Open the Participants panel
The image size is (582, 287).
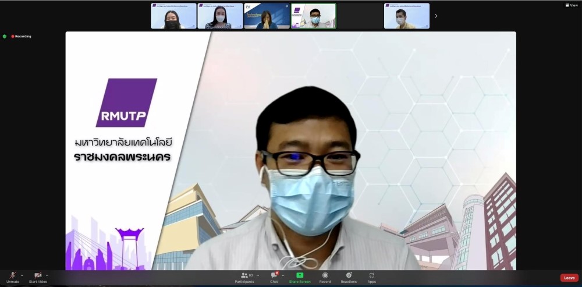pos(244,277)
